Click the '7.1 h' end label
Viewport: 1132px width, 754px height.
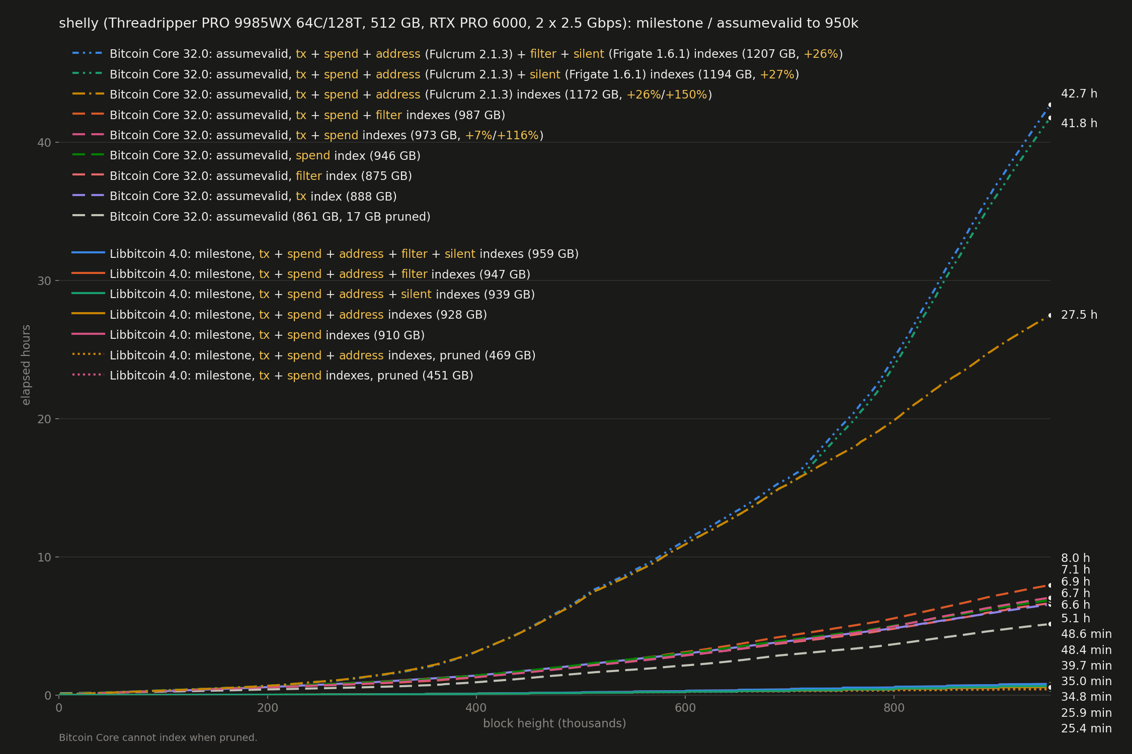(1076, 570)
